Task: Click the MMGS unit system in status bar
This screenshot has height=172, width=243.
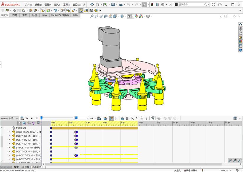Action: (224, 171)
